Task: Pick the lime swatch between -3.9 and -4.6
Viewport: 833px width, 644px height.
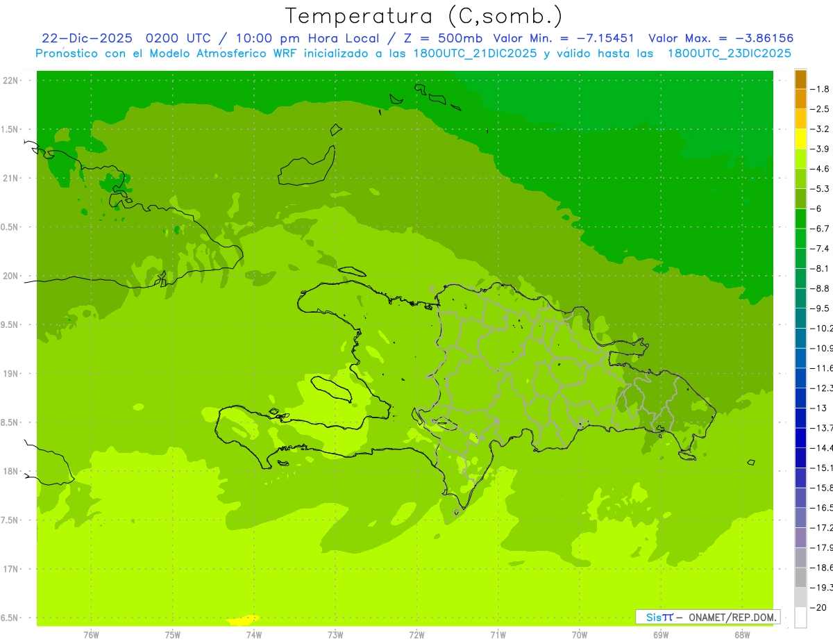Action: click(x=800, y=159)
